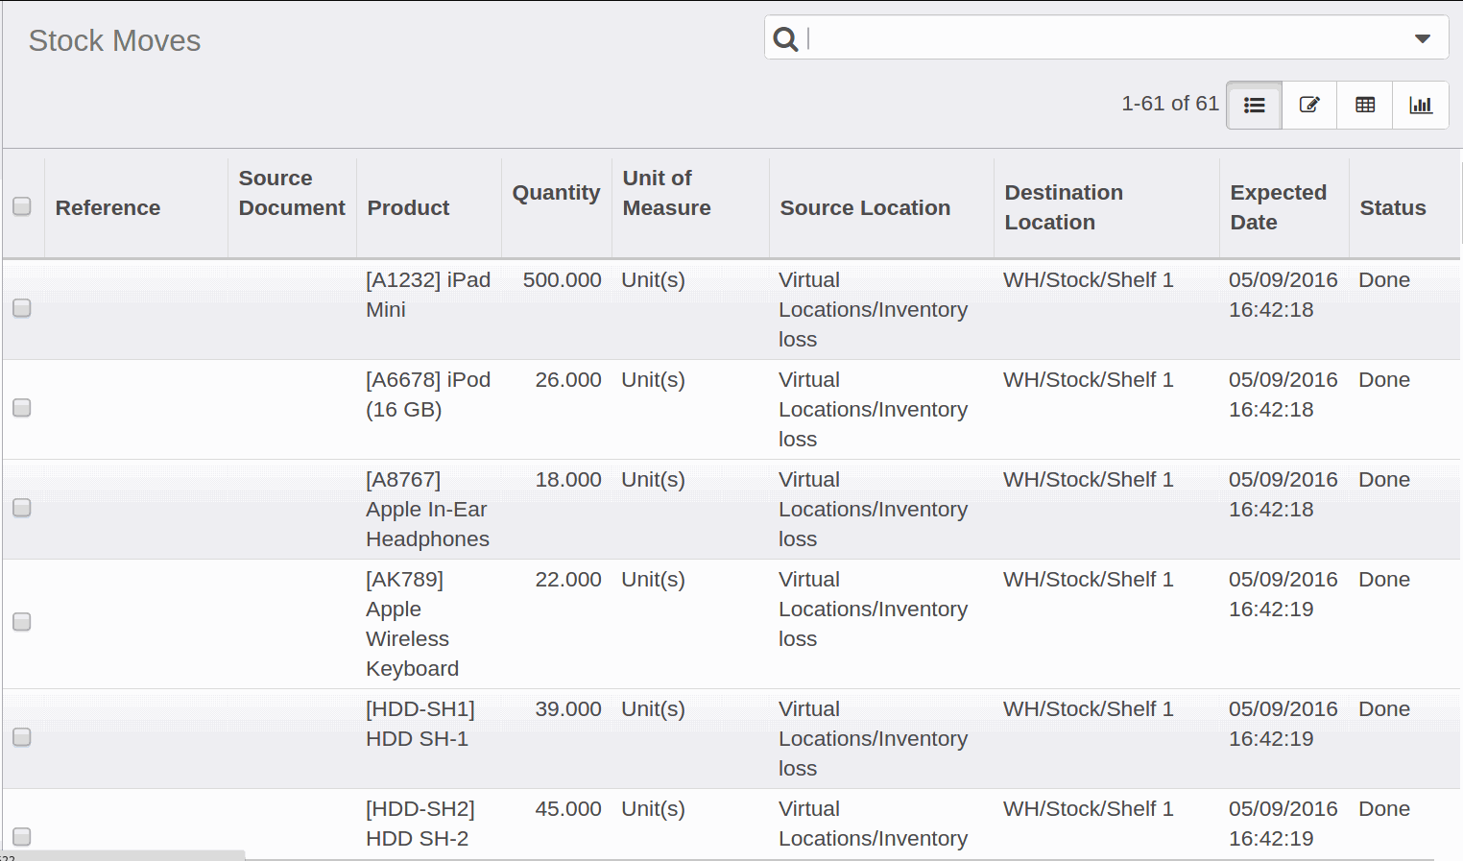This screenshot has height=861, width=1463.
Task: Click WH/Stock/Shelf 1 in iPod row
Action: (x=1088, y=380)
